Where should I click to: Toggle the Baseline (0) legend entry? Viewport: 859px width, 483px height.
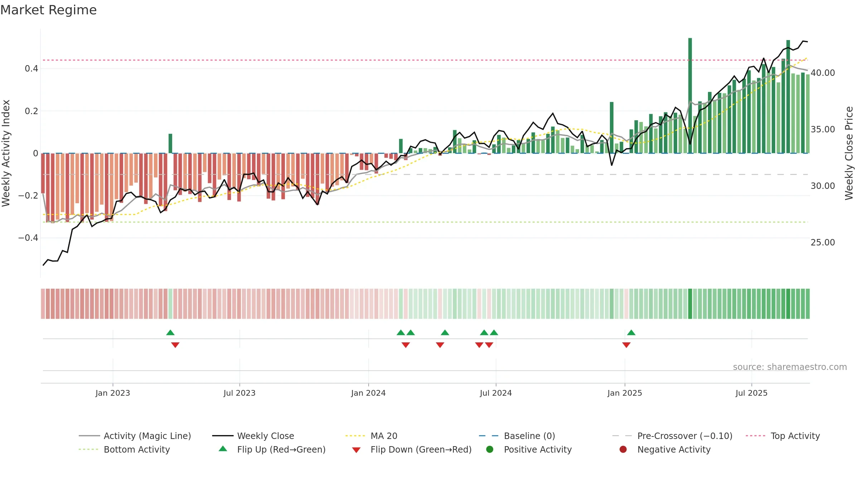(x=517, y=436)
